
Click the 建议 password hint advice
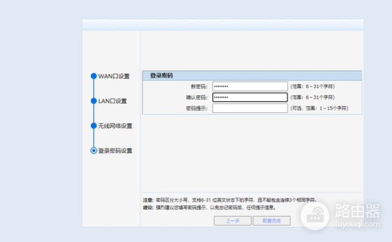pyautogui.click(x=210, y=207)
